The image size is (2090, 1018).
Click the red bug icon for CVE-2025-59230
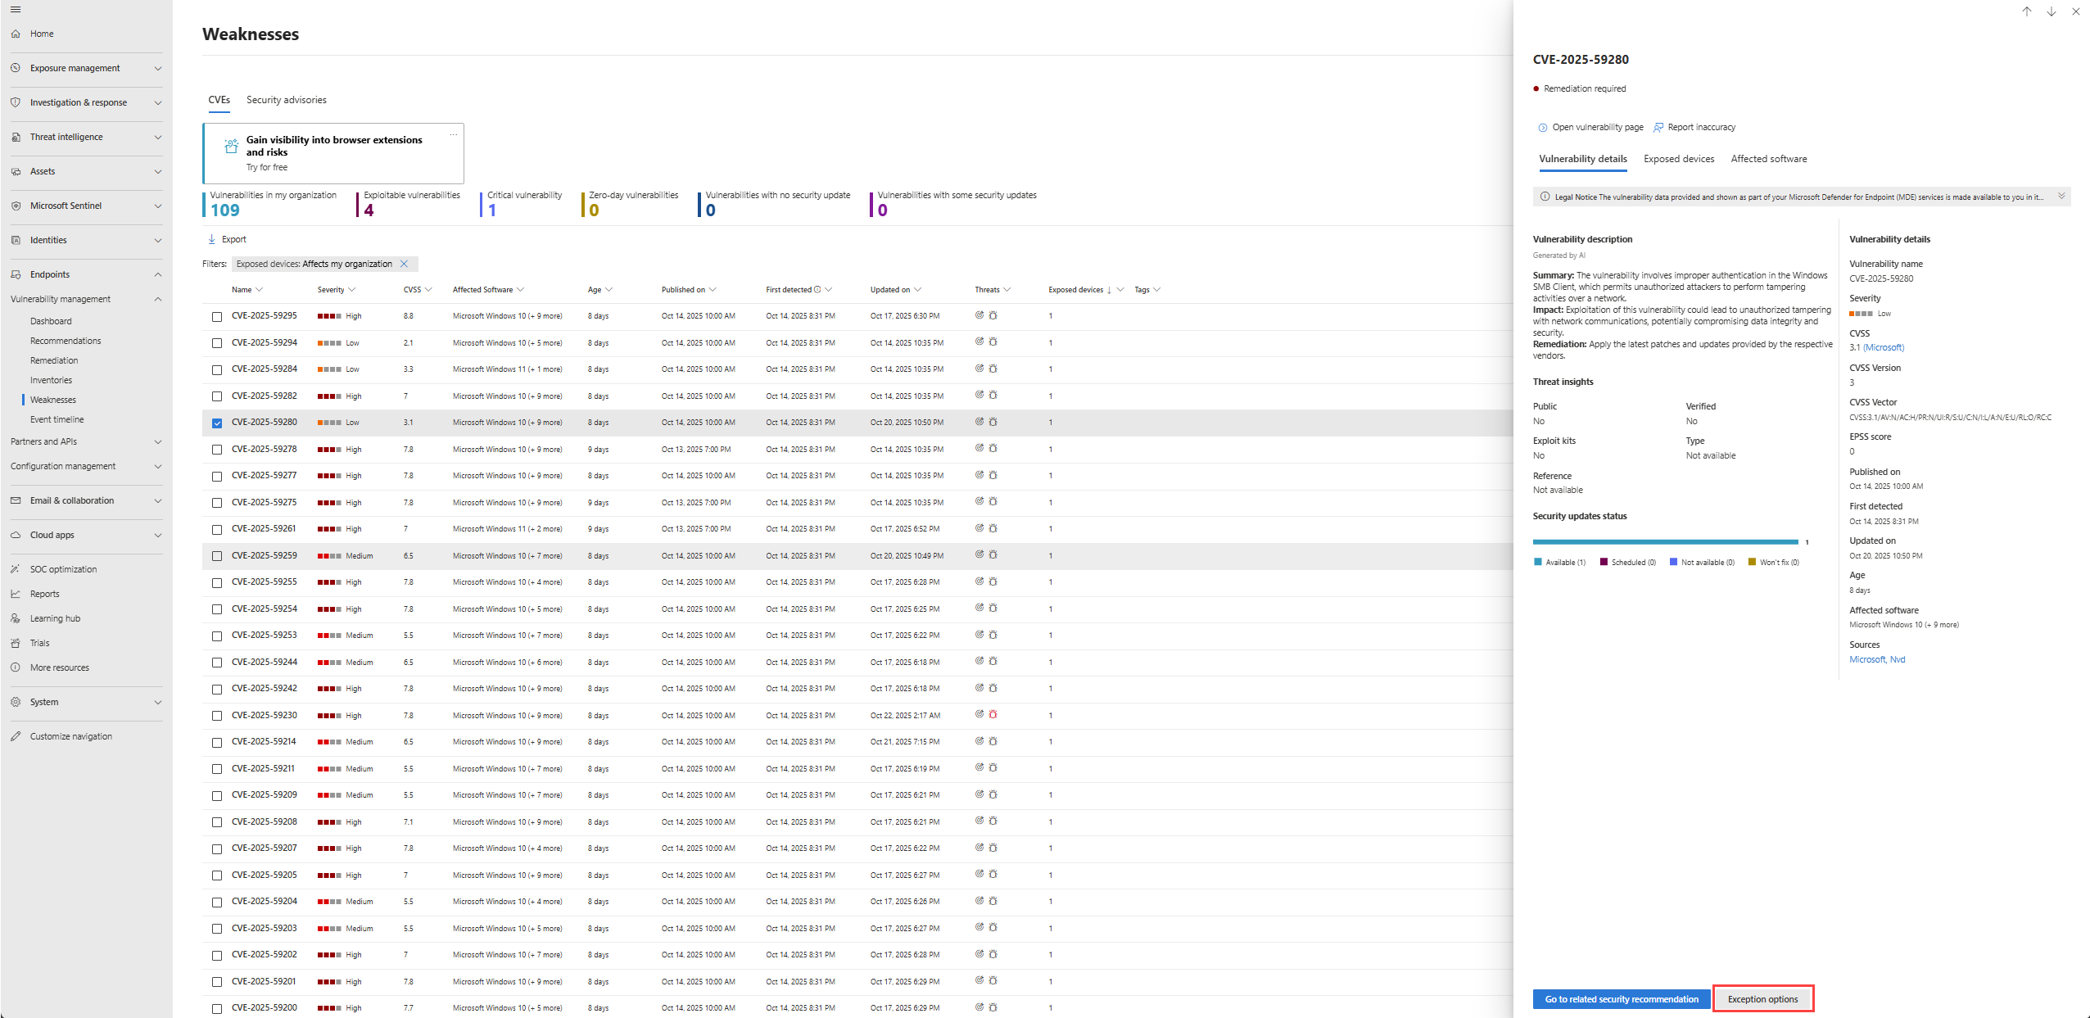tap(993, 714)
